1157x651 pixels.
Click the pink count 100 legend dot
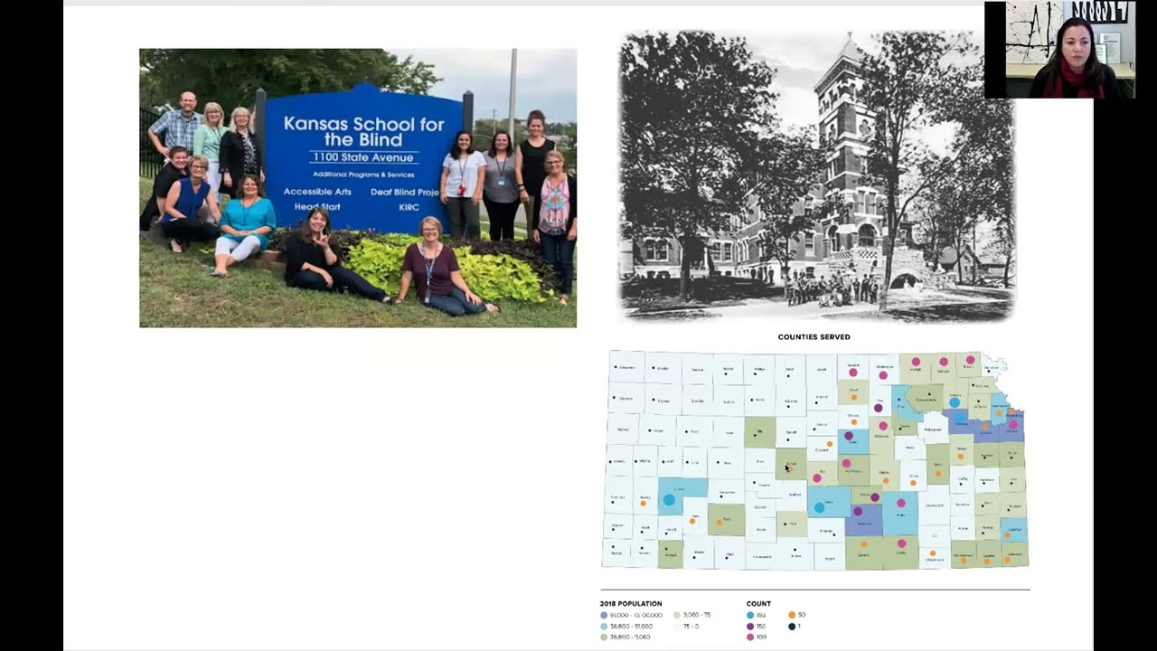pos(750,637)
